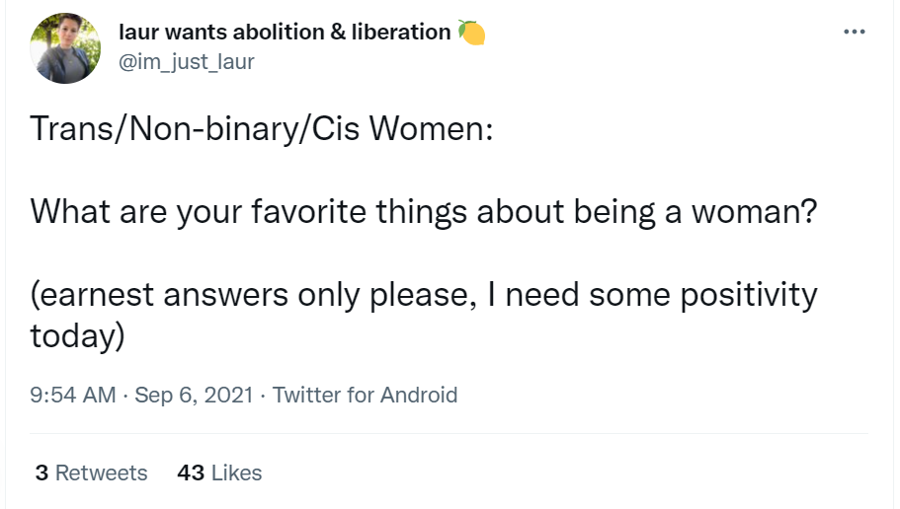The height and width of the screenshot is (509, 900).
Task: Click the line "Trans/Non-binary/Cis Women:"
Action: 261,129
